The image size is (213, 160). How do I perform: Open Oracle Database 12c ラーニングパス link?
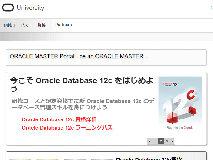coord(67,128)
